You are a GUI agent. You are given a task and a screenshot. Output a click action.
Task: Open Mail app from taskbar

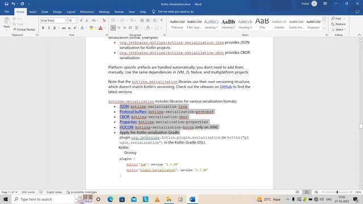(x=134, y=199)
